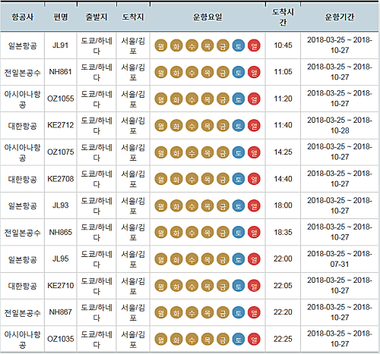This screenshot has width=380, height=354.
Task: Click the 금 day icon in the NH861 row
Action: (223, 72)
